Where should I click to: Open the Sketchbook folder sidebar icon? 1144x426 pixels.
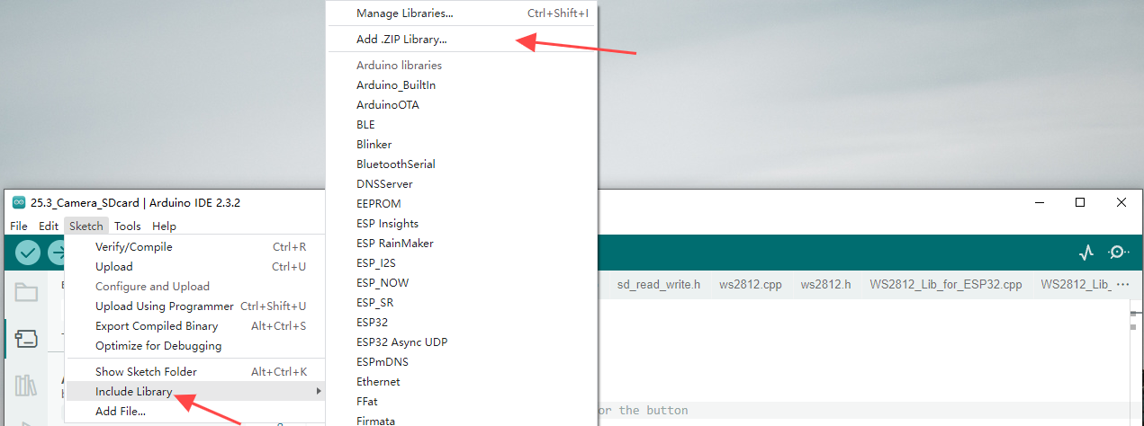tap(26, 292)
